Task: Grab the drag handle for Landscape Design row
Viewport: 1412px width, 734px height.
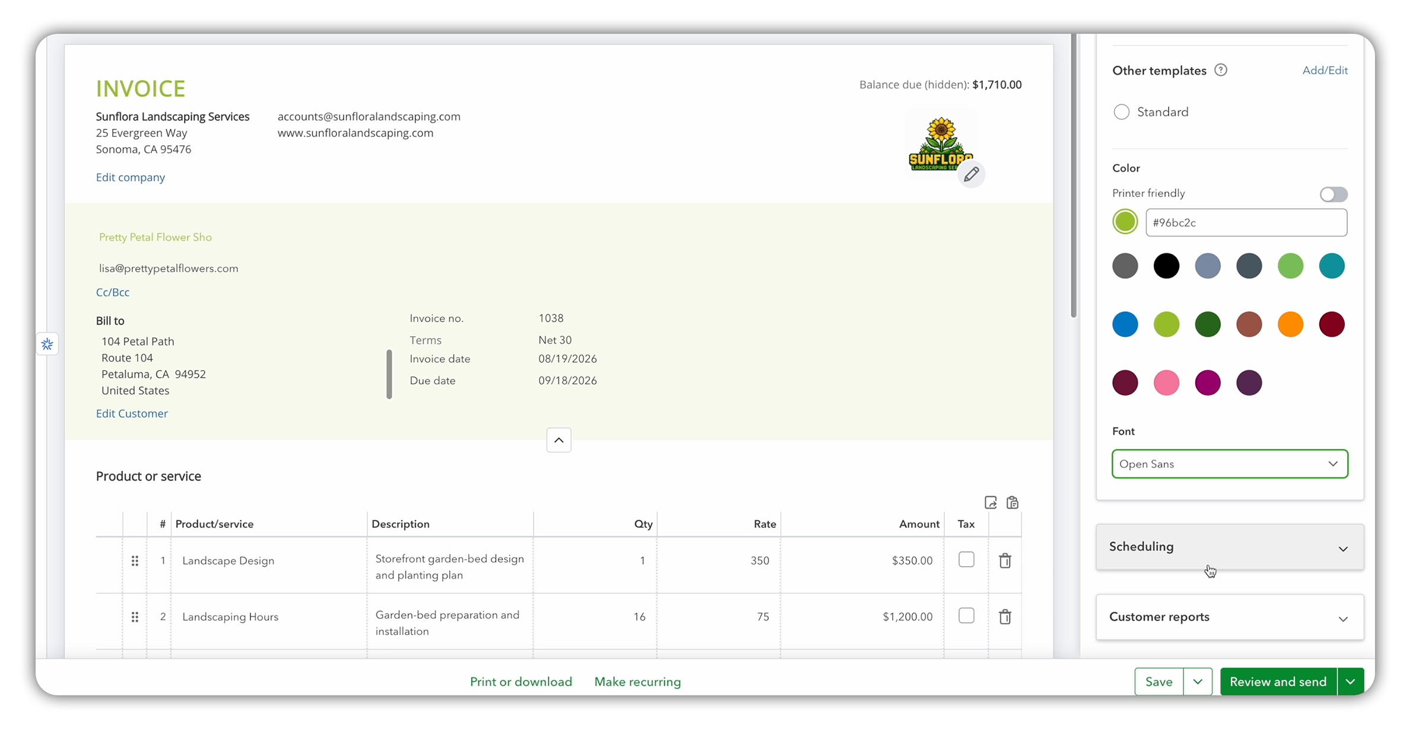Action: point(135,560)
